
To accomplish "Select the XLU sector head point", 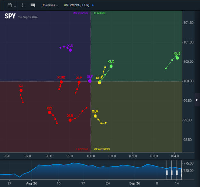I will 70,50.
